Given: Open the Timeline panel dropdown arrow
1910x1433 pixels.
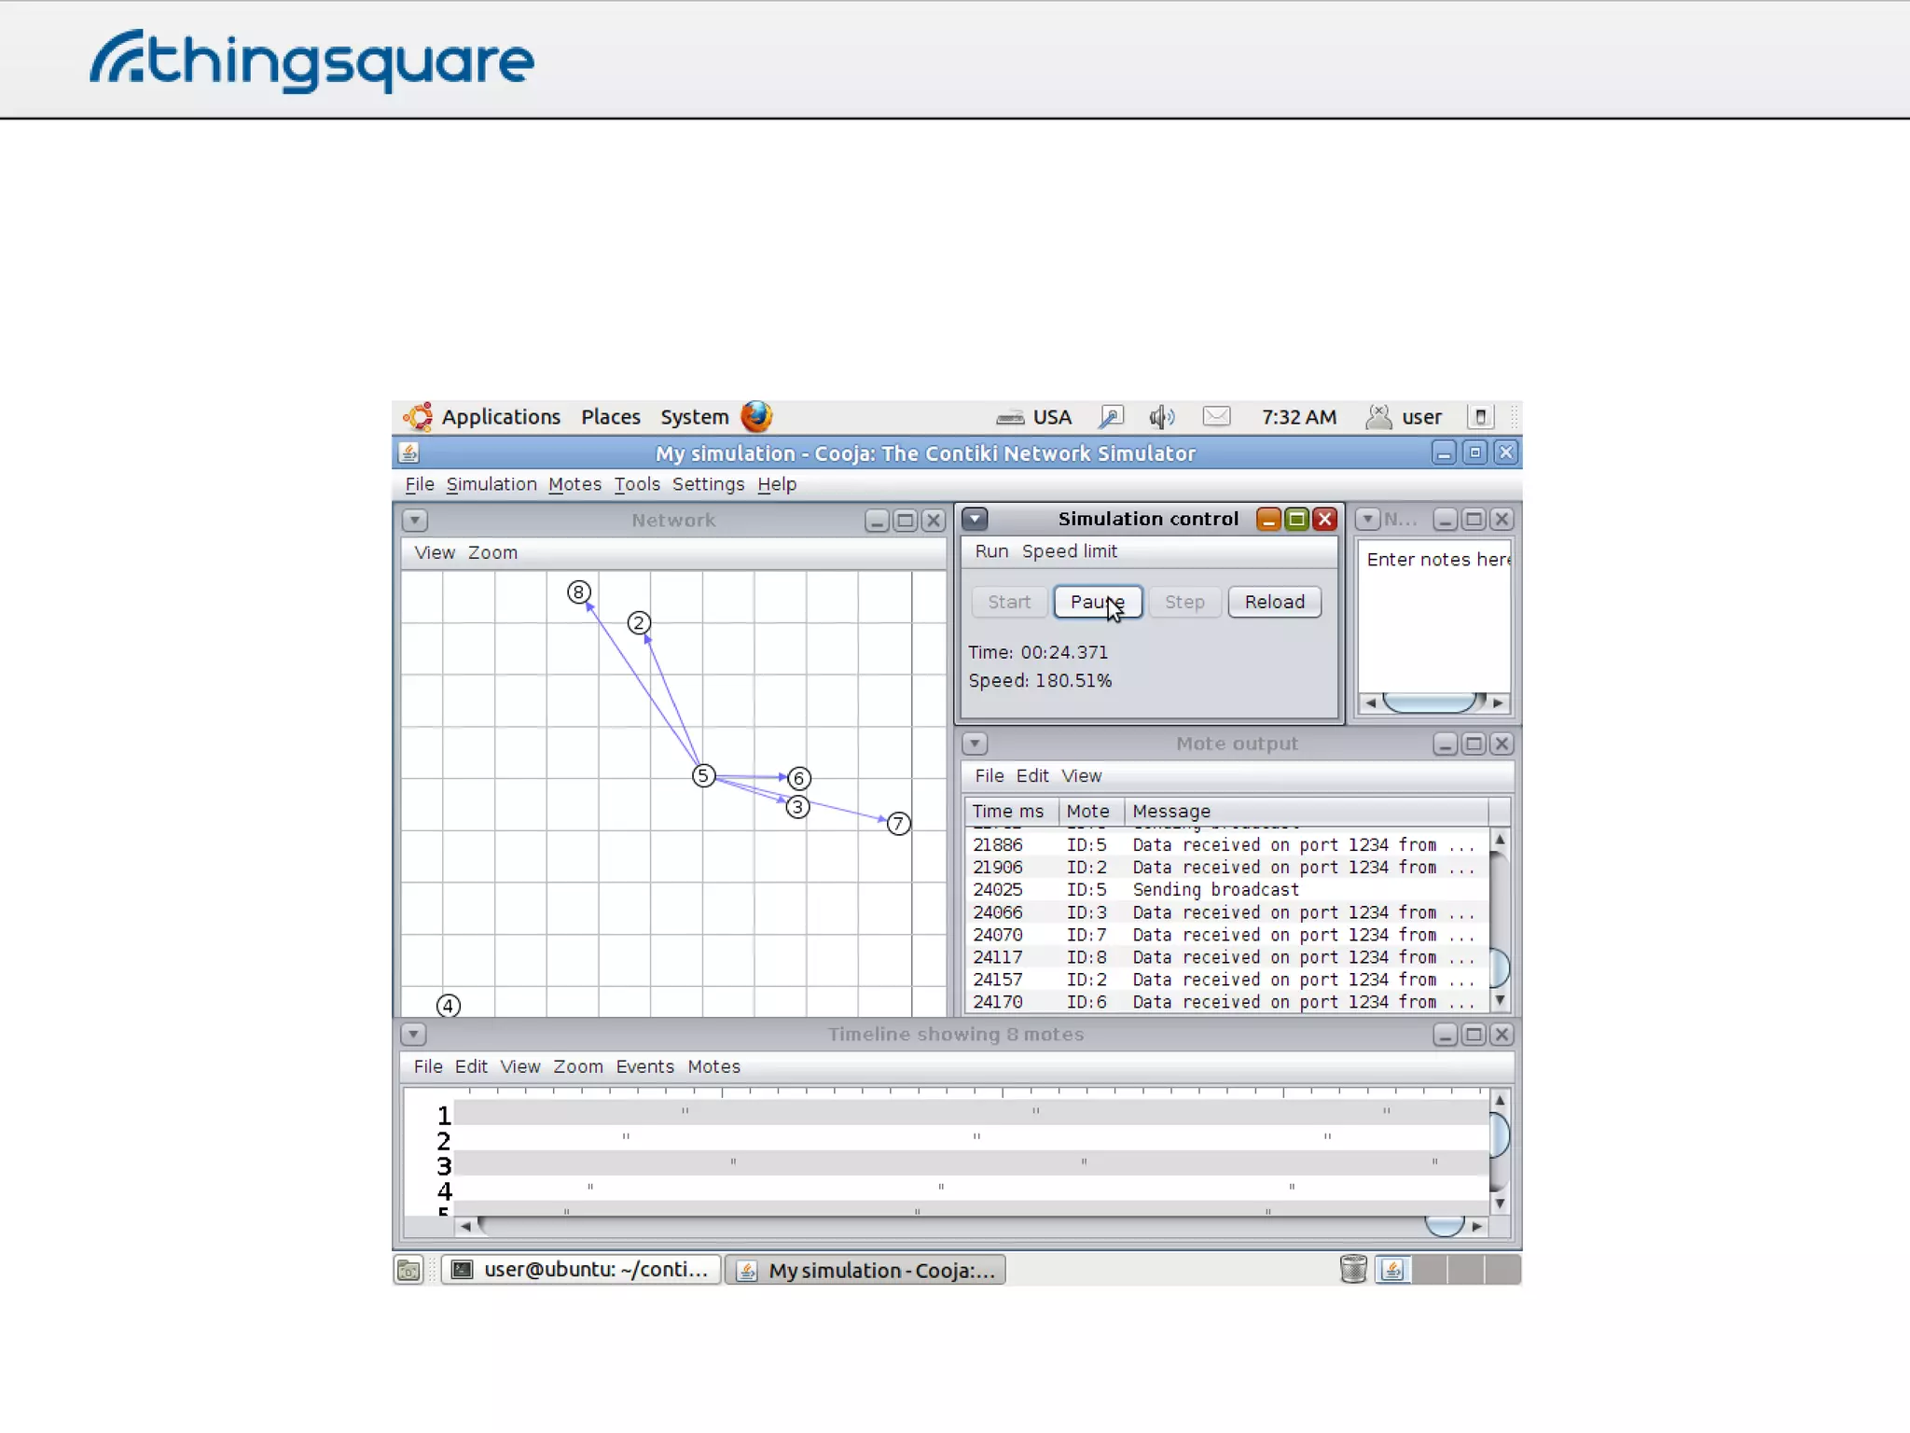Looking at the screenshot, I should 413,1034.
